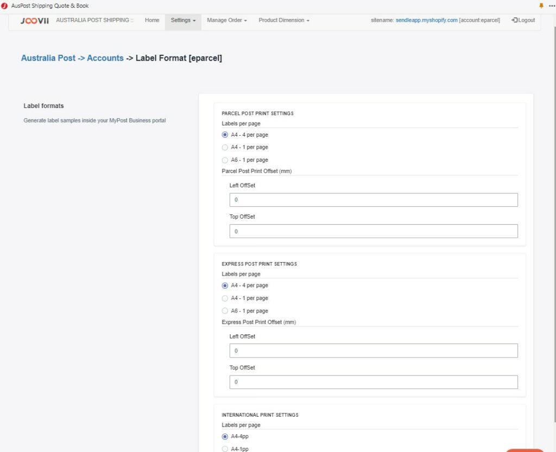Go to the Australia Post breadcrumb link
Viewport: 556px width, 452px height.
tap(48, 58)
